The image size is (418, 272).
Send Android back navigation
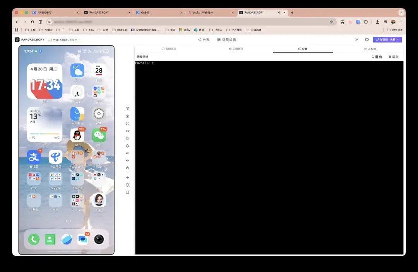click(127, 177)
